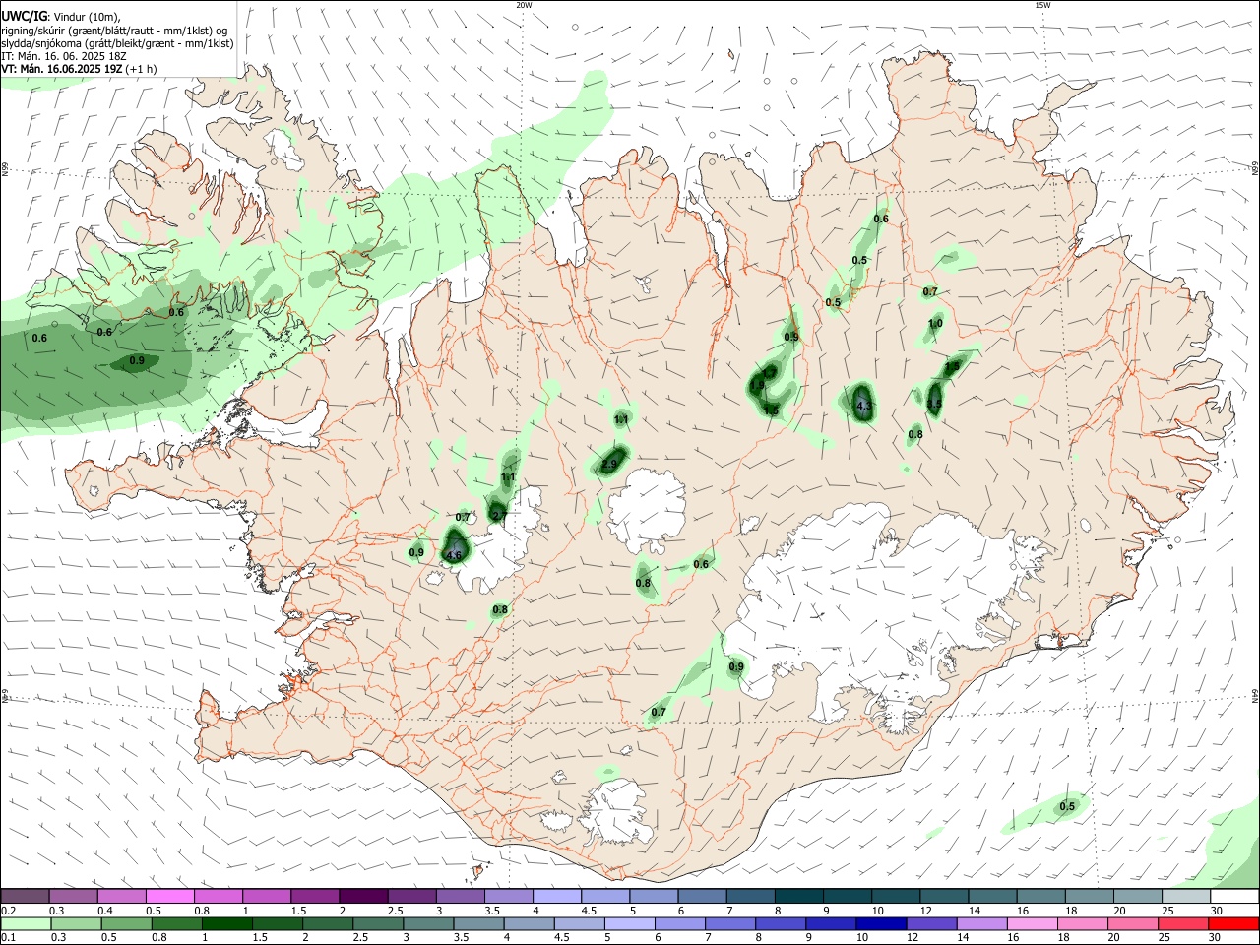1260x945 pixels.
Task: Pick the darkest purple 2 swatch, upper legend row
Action: [x=363, y=897]
